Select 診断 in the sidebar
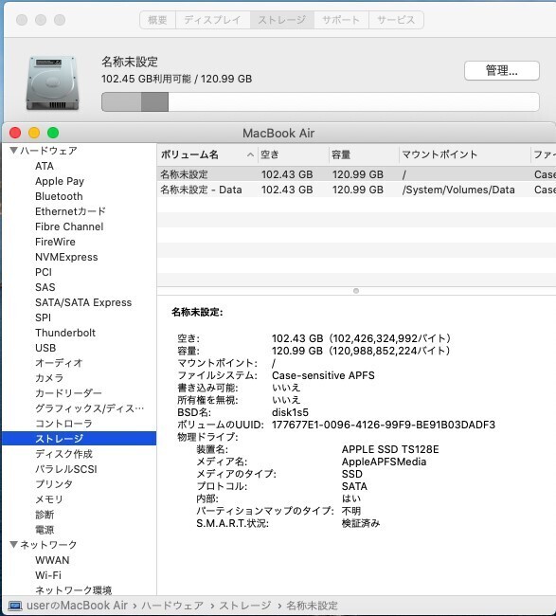Viewport: 556px width, 616px height. 45,515
